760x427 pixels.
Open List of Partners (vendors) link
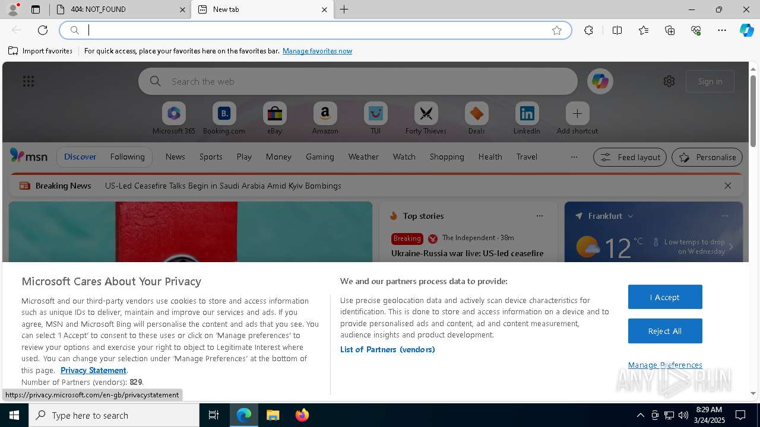387,349
